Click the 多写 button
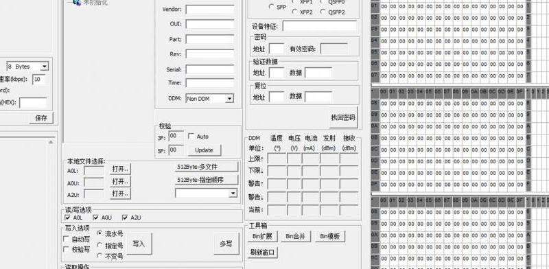This screenshot has height=269, width=549. (226, 244)
